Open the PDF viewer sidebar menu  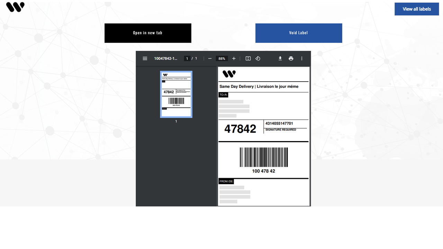(x=145, y=58)
